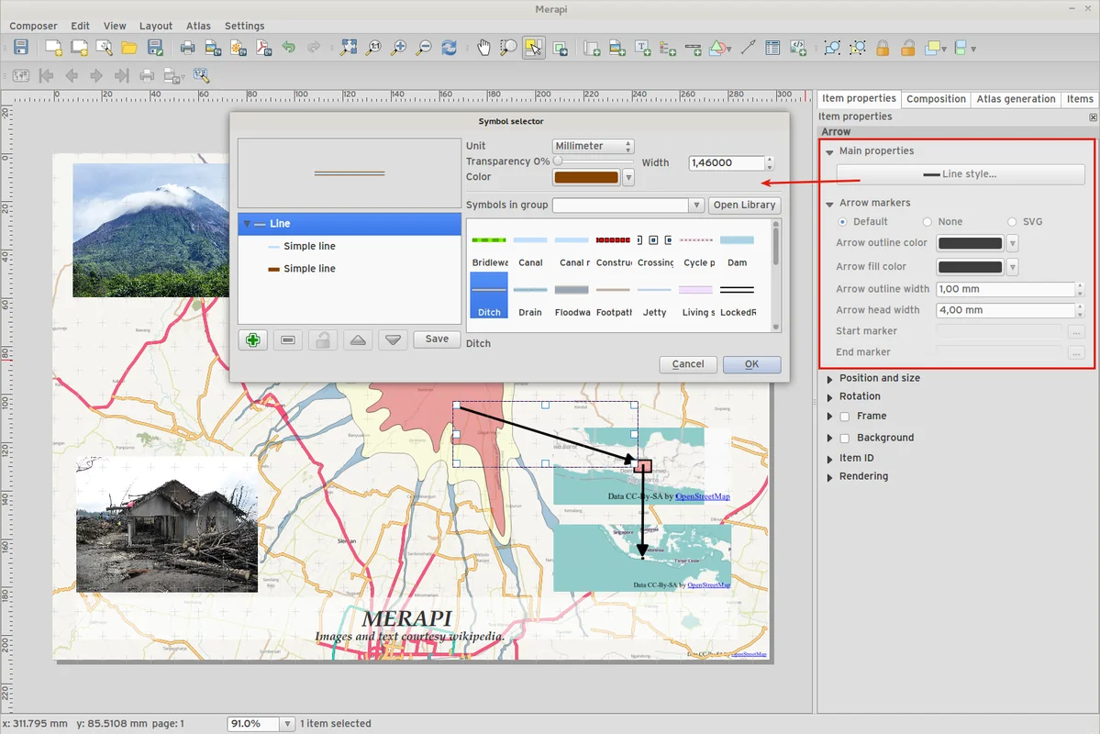
Task: Click the Add arrow tool icon
Action: pyautogui.click(x=748, y=48)
